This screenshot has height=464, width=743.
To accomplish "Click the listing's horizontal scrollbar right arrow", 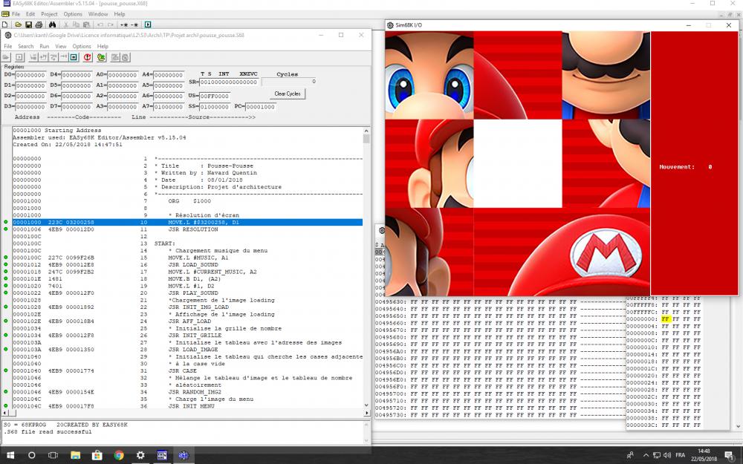I will (x=366, y=413).
